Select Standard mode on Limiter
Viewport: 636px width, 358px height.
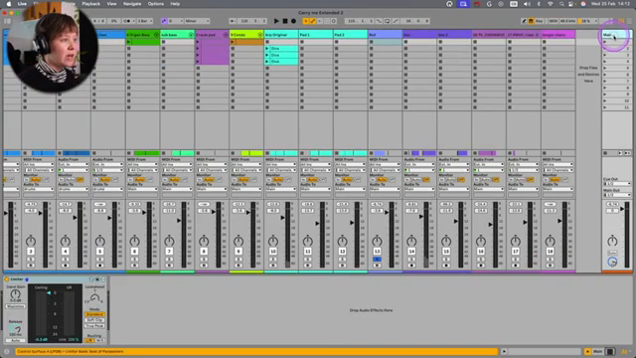click(x=94, y=314)
